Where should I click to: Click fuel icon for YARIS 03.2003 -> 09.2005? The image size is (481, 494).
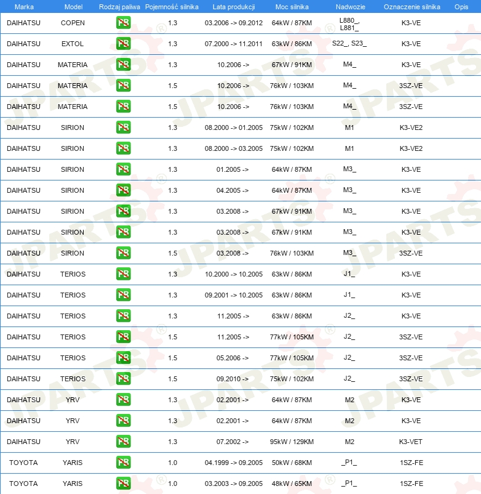pos(123,484)
